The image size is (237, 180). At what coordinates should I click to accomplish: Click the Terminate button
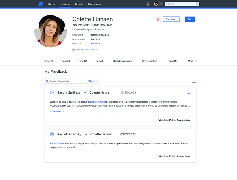click(x=171, y=19)
